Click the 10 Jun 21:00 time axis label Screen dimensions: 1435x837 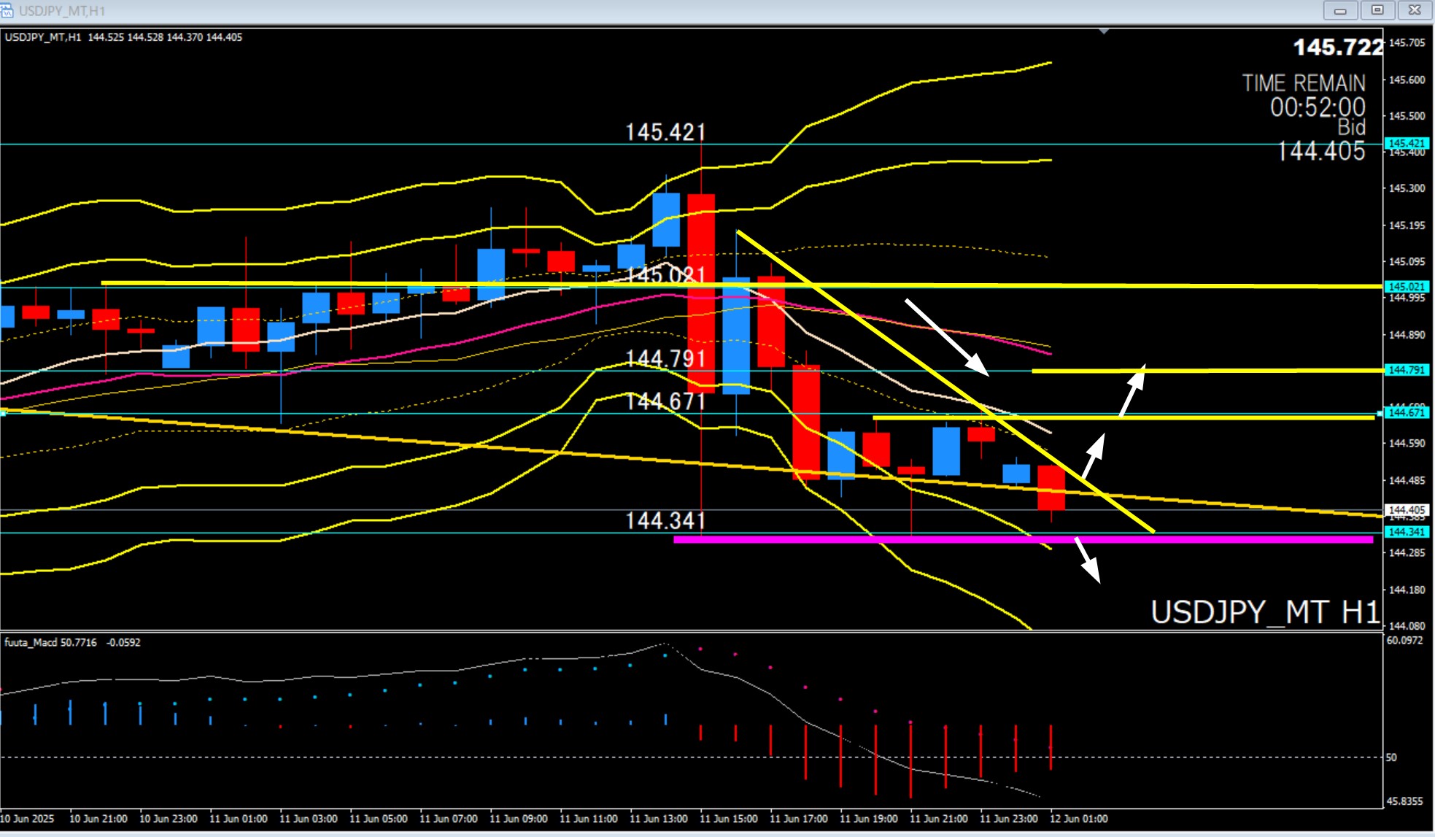click(98, 819)
